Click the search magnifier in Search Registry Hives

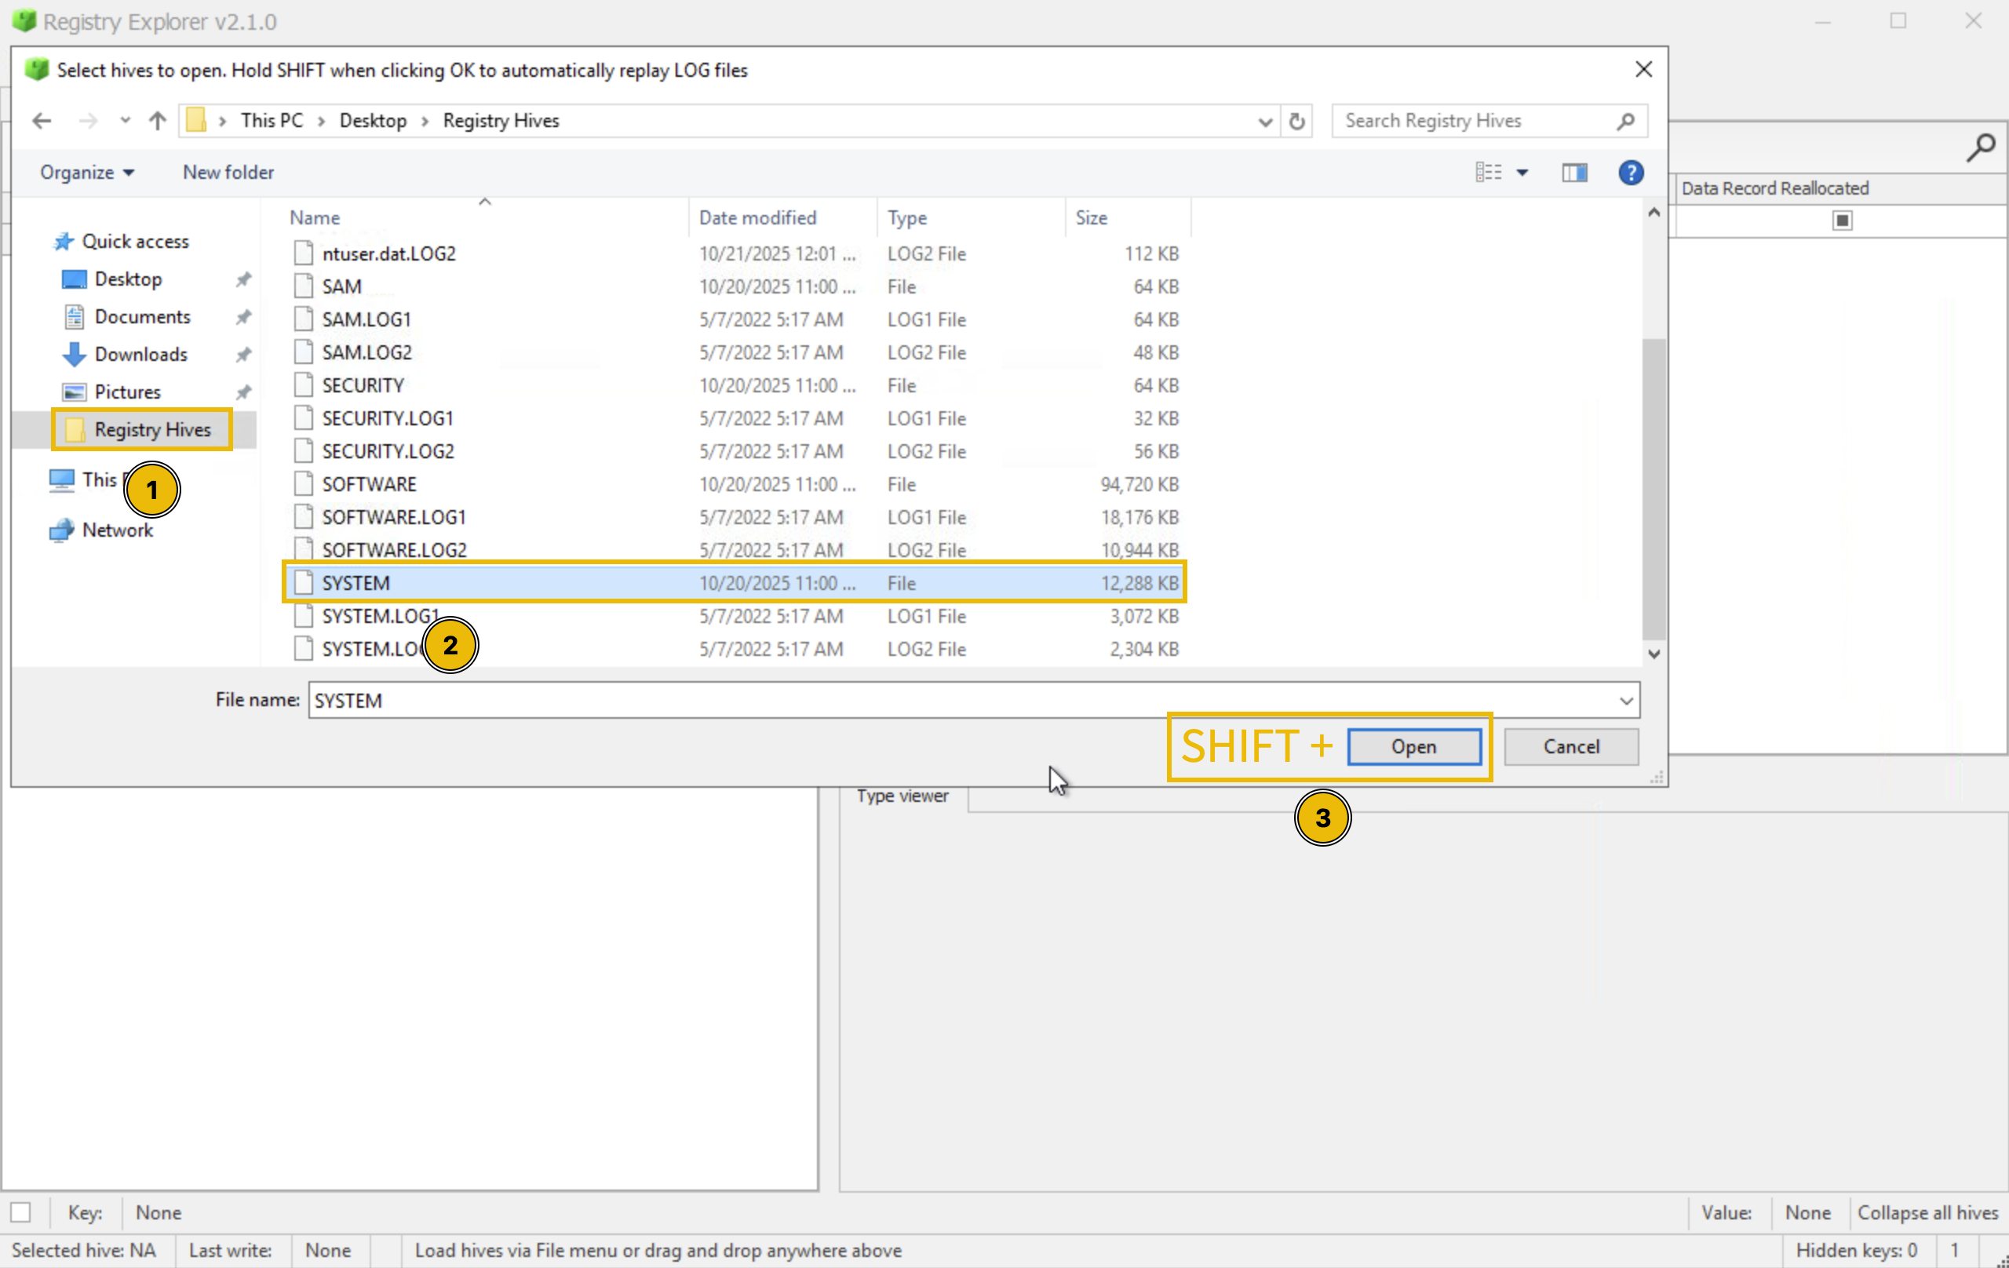point(1625,121)
